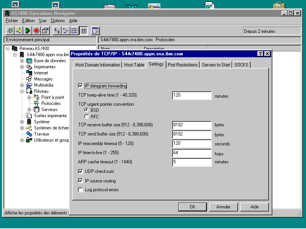Expand the Base de données node
306x229 pixels.
click(x=22, y=61)
